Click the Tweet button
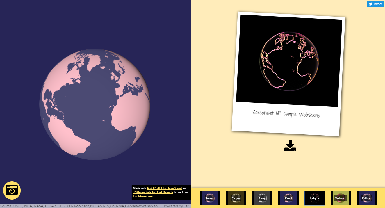The height and width of the screenshot is (208, 385). pos(375,4)
